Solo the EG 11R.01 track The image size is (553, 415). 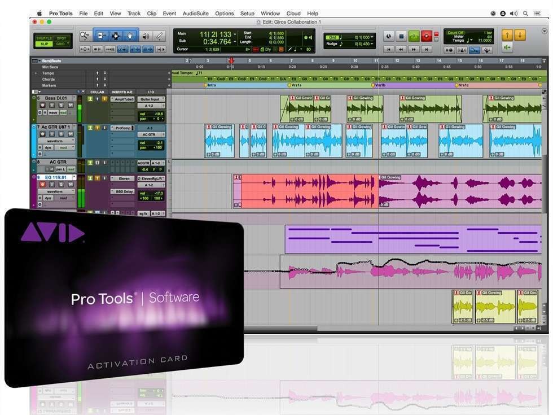coord(62,184)
